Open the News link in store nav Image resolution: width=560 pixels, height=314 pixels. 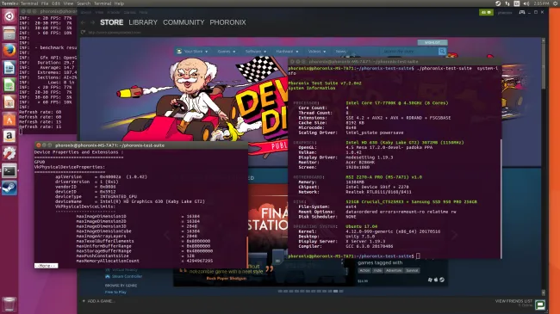pos(340,52)
